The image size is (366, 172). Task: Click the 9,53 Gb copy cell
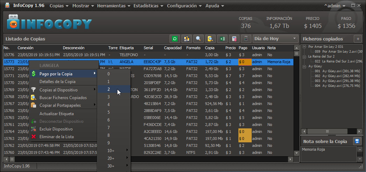(211, 76)
